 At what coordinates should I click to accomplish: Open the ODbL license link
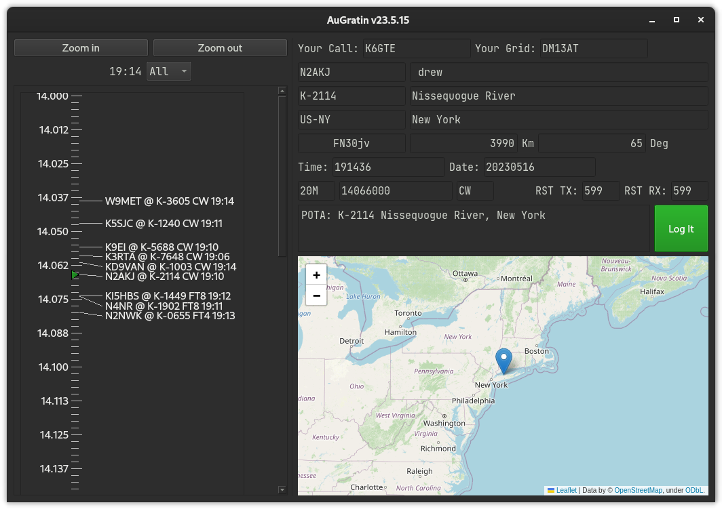pyautogui.click(x=694, y=490)
